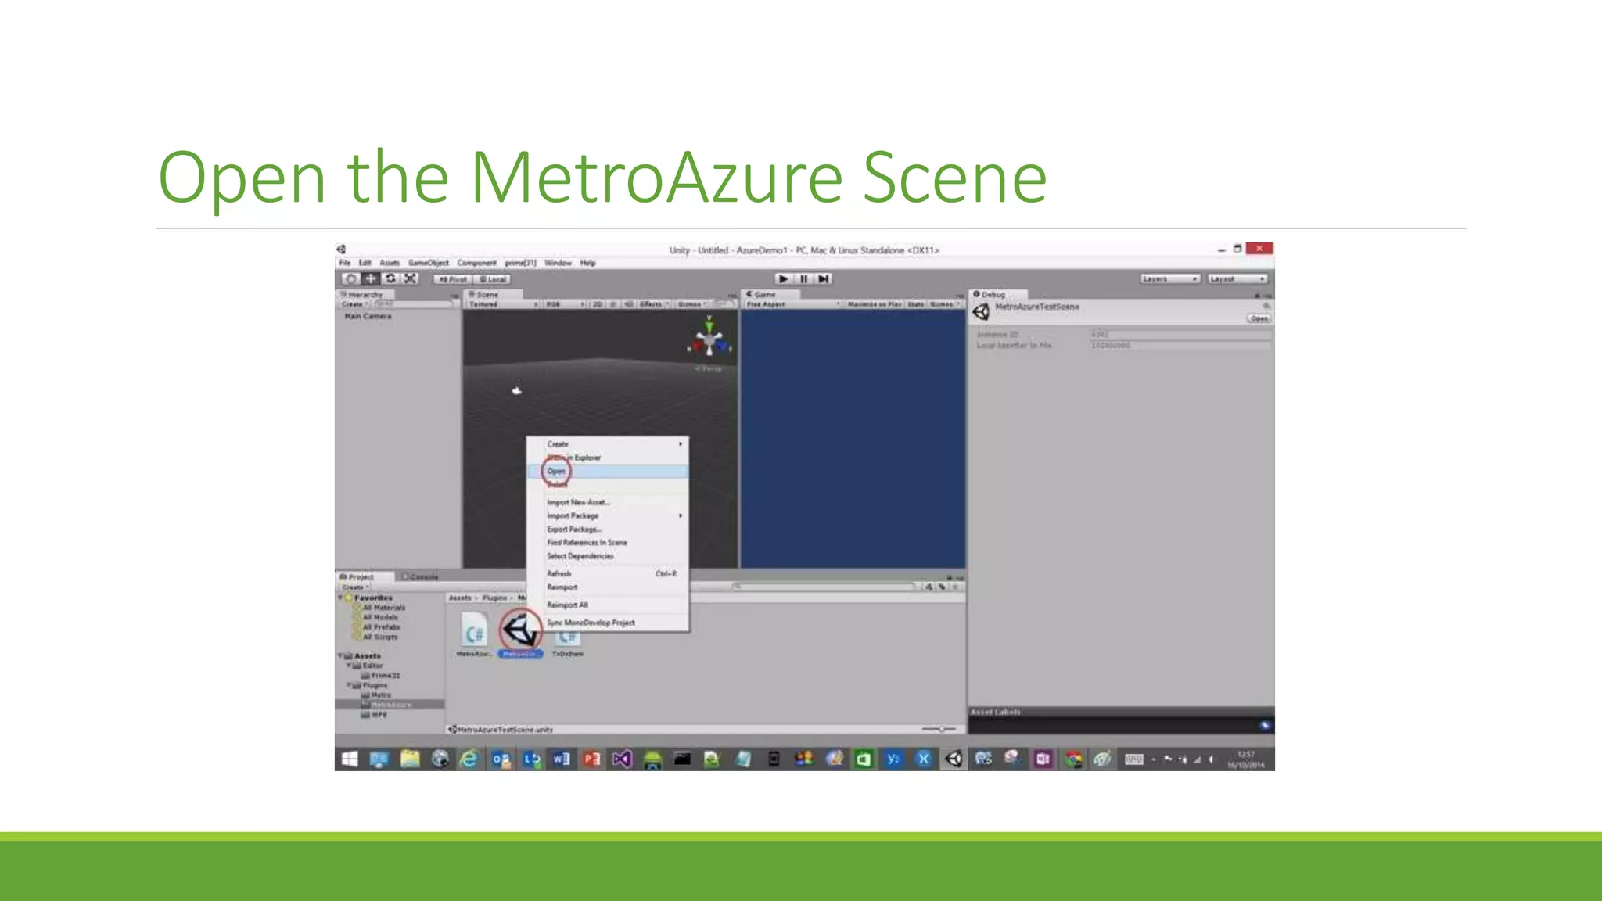Viewport: 1602px width, 901px height.
Task: Click the Play button
Action: [x=783, y=278]
